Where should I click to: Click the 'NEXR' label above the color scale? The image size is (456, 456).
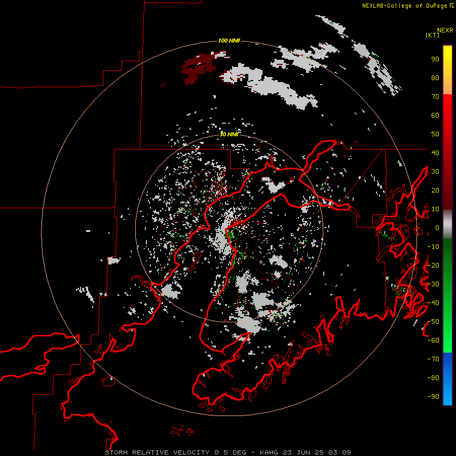coord(445,30)
